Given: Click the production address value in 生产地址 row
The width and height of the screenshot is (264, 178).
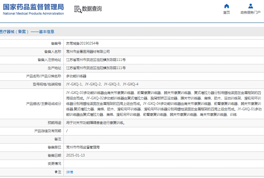Looking at the screenshot, I should (x=96, y=68).
